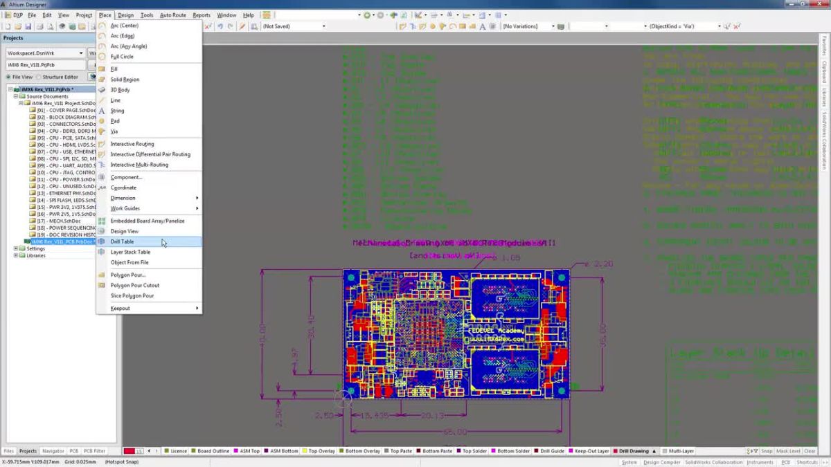Click the red X clear filter icon near ObjectKind field
The image size is (831, 467).
click(x=735, y=26)
